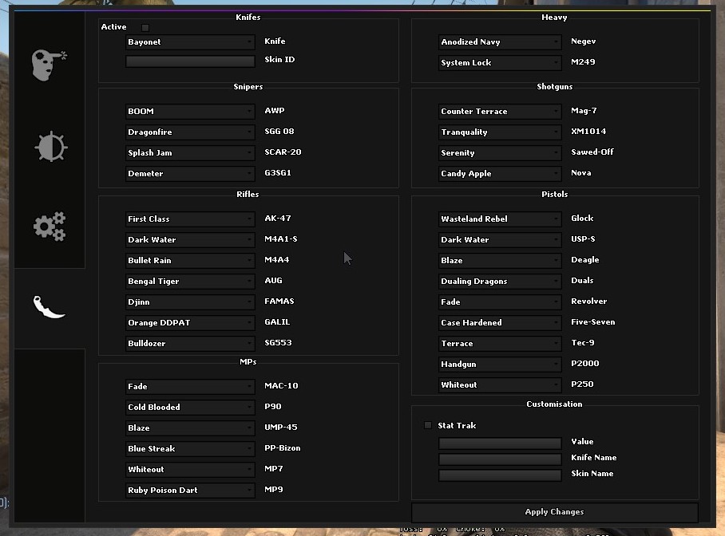Expand the MP9 Ruby Poison Dart dropdown

(190, 491)
